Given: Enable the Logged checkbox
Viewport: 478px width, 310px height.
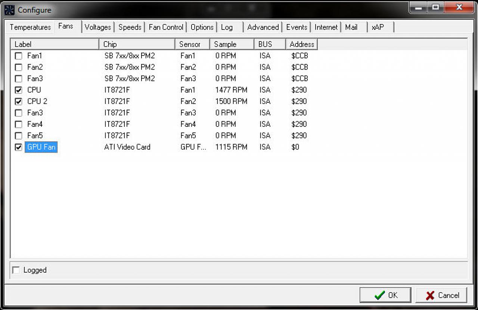Looking at the screenshot, I should click(16, 270).
